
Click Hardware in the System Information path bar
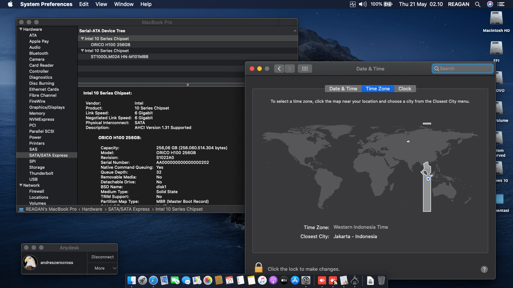pyautogui.click(x=92, y=209)
